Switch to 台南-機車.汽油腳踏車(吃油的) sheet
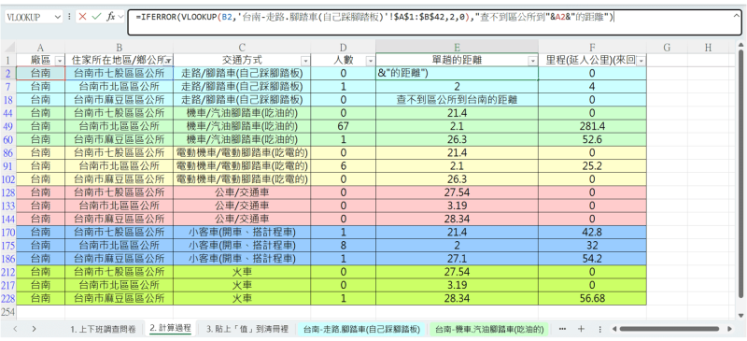Image resolution: width=747 pixels, height=341 pixels. point(489,329)
